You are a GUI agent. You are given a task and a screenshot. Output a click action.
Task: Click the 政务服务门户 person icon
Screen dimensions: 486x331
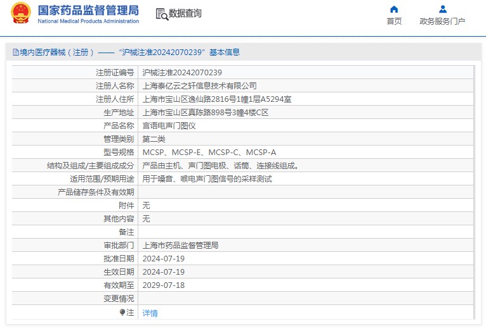pyautogui.click(x=443, y=9)
